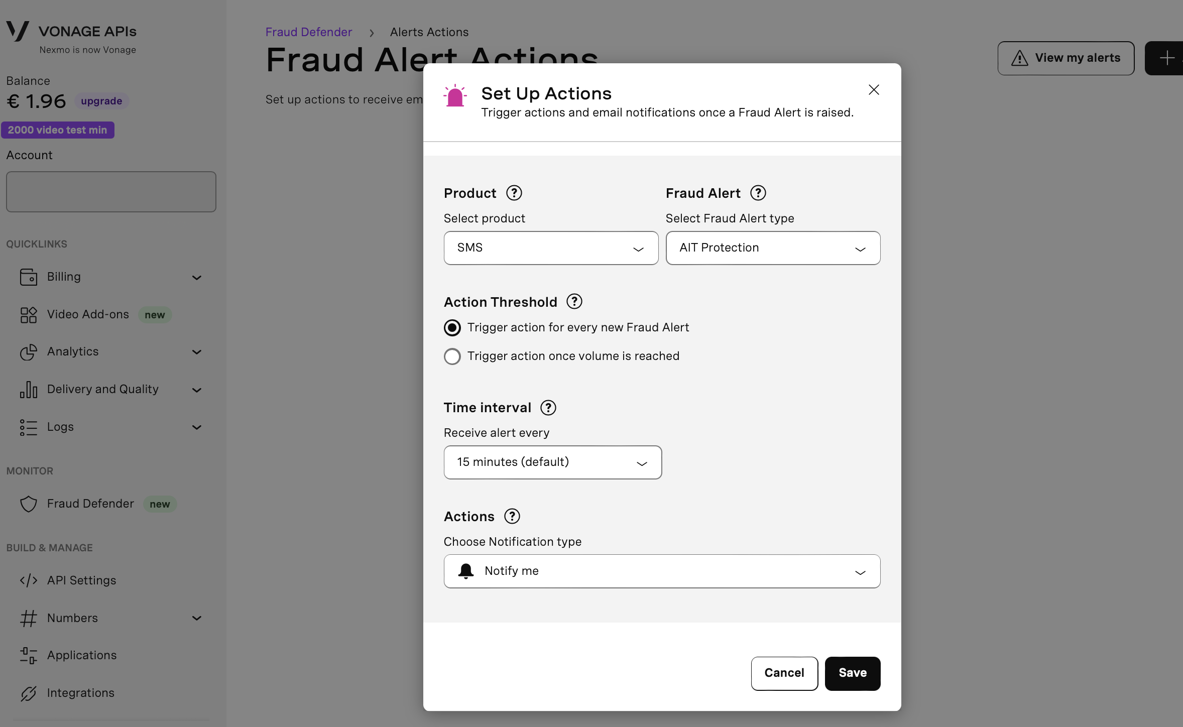This screenshot has width=1183, height=727.
Task: Click the Numbers hash icon
Action: 28,618
